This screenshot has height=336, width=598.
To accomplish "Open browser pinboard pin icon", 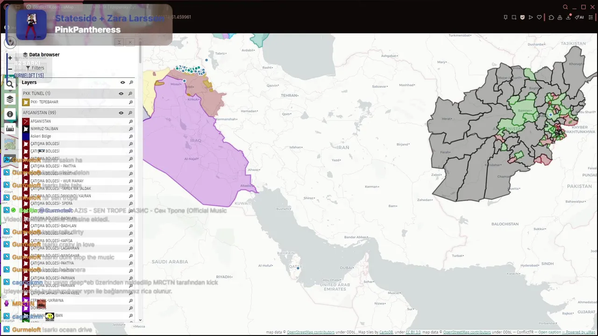I will [x=505, y=17].
